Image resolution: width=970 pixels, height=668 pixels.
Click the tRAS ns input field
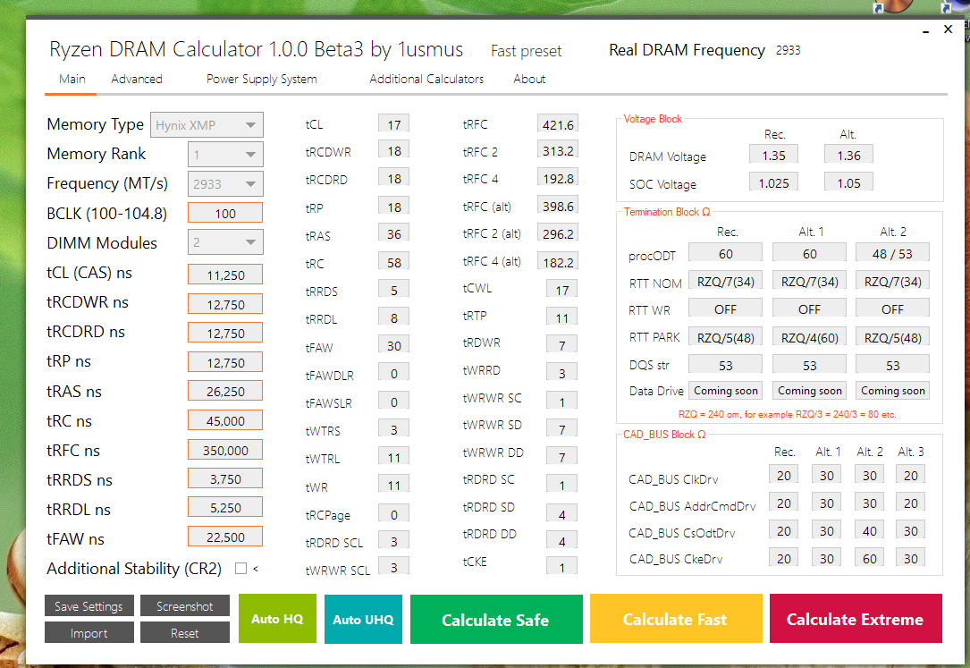coord(225,391)
